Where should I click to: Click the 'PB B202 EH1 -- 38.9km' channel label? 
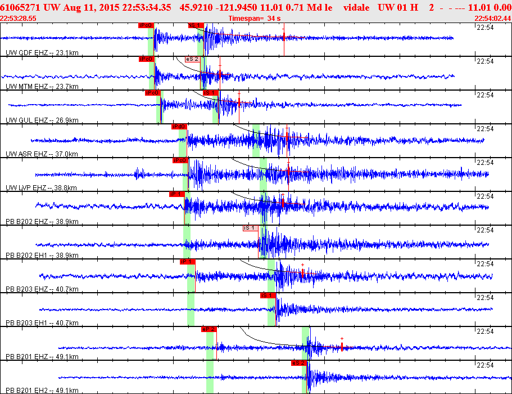[x=42, y=256]
